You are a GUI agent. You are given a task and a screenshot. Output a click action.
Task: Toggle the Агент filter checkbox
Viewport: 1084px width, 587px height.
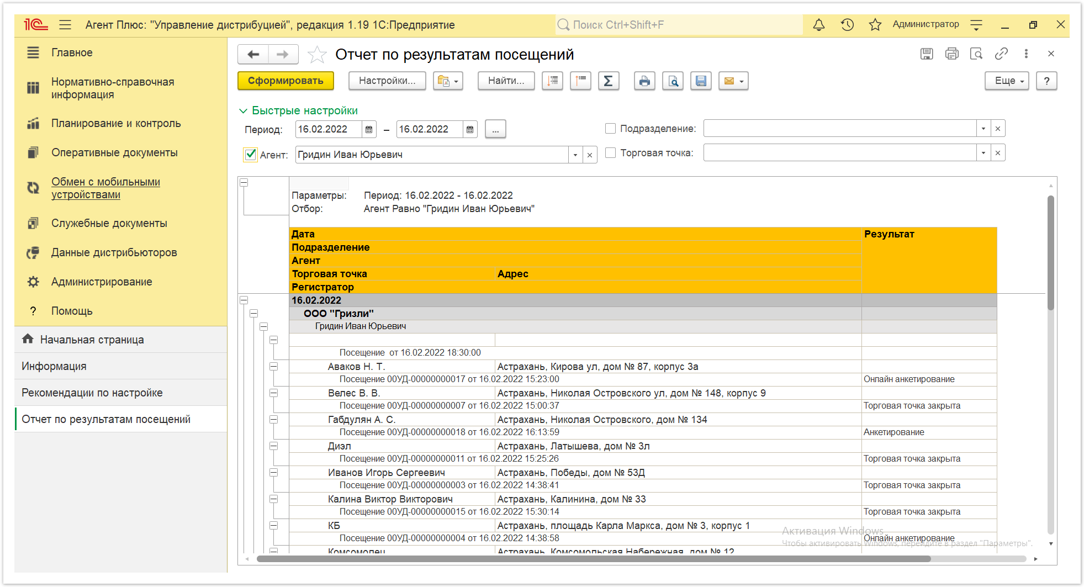[251, 155]
